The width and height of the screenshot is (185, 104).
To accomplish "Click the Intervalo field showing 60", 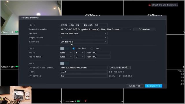I will [84, 76].
